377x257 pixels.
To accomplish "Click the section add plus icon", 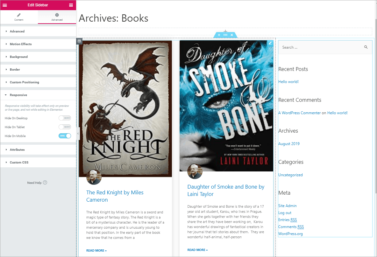I will (x=219, y=35).
